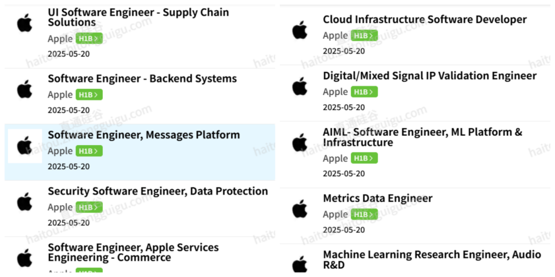Open H1B badge under Messages Platform job
This screenshot has height=277, width=555.
click(x=89, y=151)
